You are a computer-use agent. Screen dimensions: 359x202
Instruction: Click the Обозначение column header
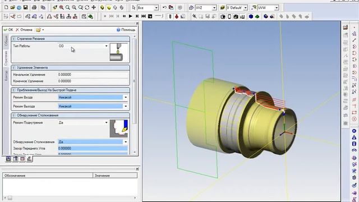[48, 176]
